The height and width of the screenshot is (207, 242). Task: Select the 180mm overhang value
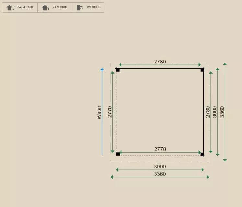tap(93, 7)
